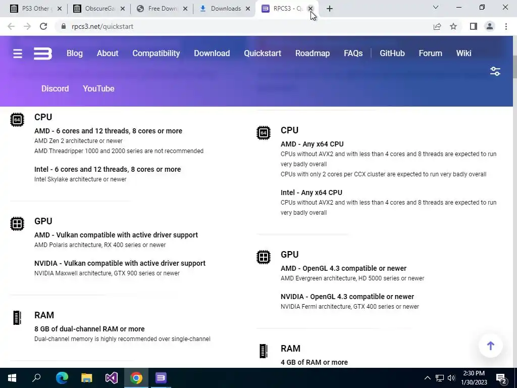Image resolution: width=517 pixels, height=388 pixels.
Task: Open the Discord link
Action: (55, 89)
